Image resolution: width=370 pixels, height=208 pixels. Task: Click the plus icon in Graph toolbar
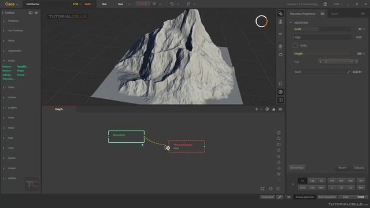tap(257, 109)
